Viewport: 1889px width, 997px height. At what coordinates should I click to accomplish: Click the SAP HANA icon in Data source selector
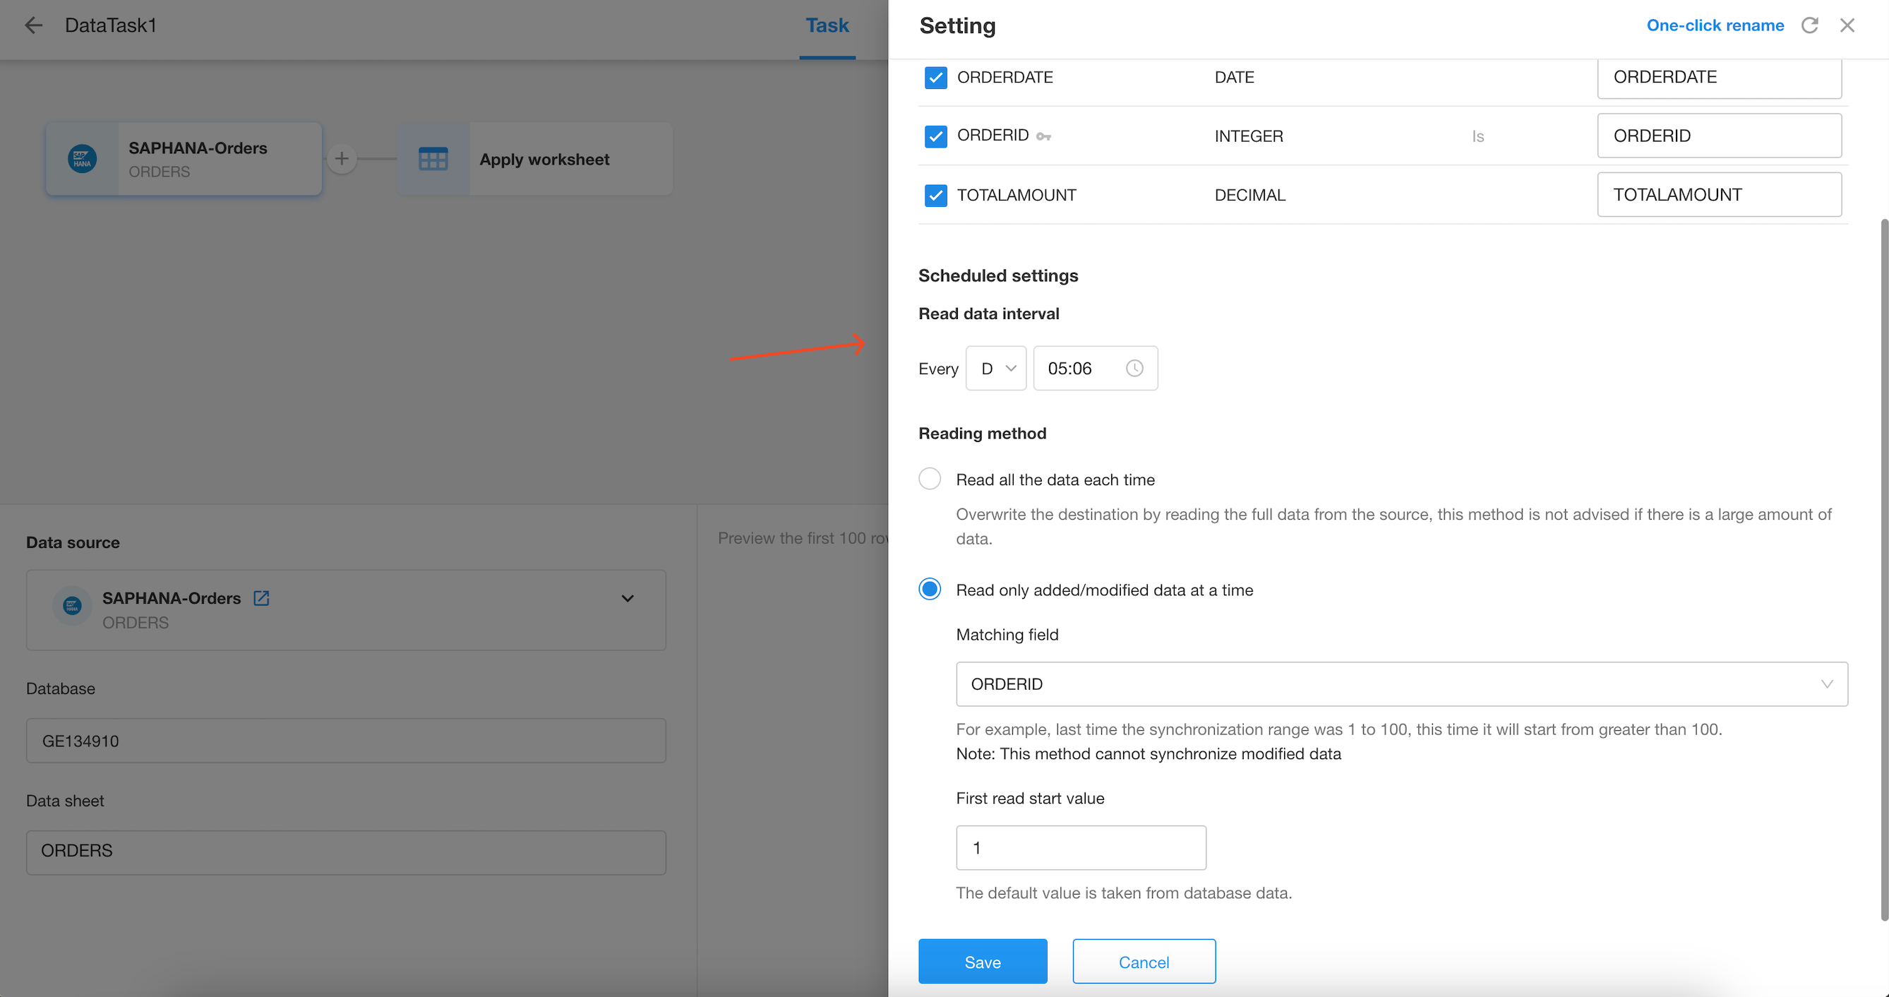pos(72,605)
